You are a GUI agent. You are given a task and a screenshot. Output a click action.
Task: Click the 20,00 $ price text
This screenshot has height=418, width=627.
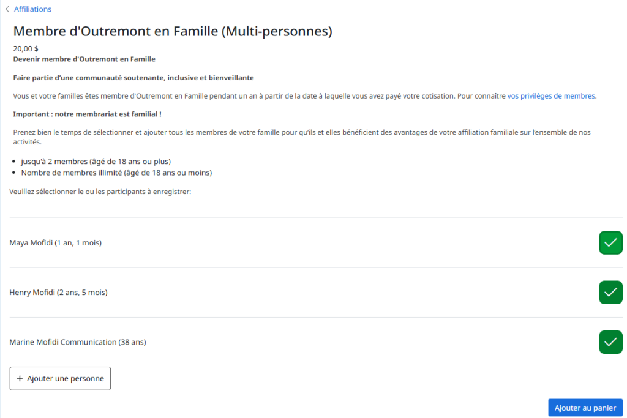click(x=26, y=49)
